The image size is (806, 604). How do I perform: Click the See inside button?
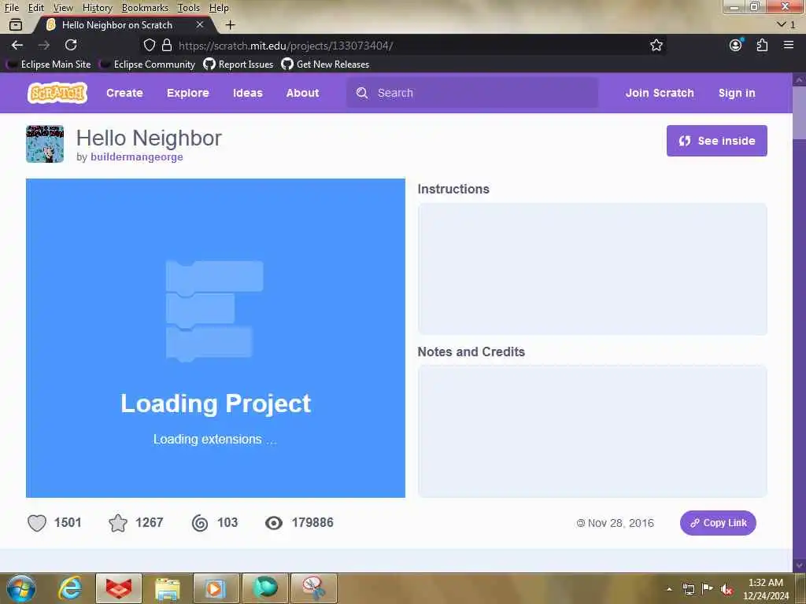coord(716,141)
